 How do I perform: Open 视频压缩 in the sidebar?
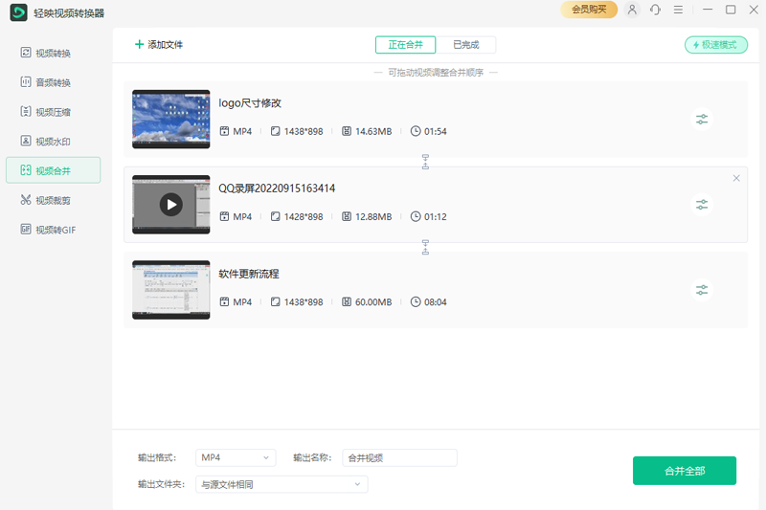[53, 112]
